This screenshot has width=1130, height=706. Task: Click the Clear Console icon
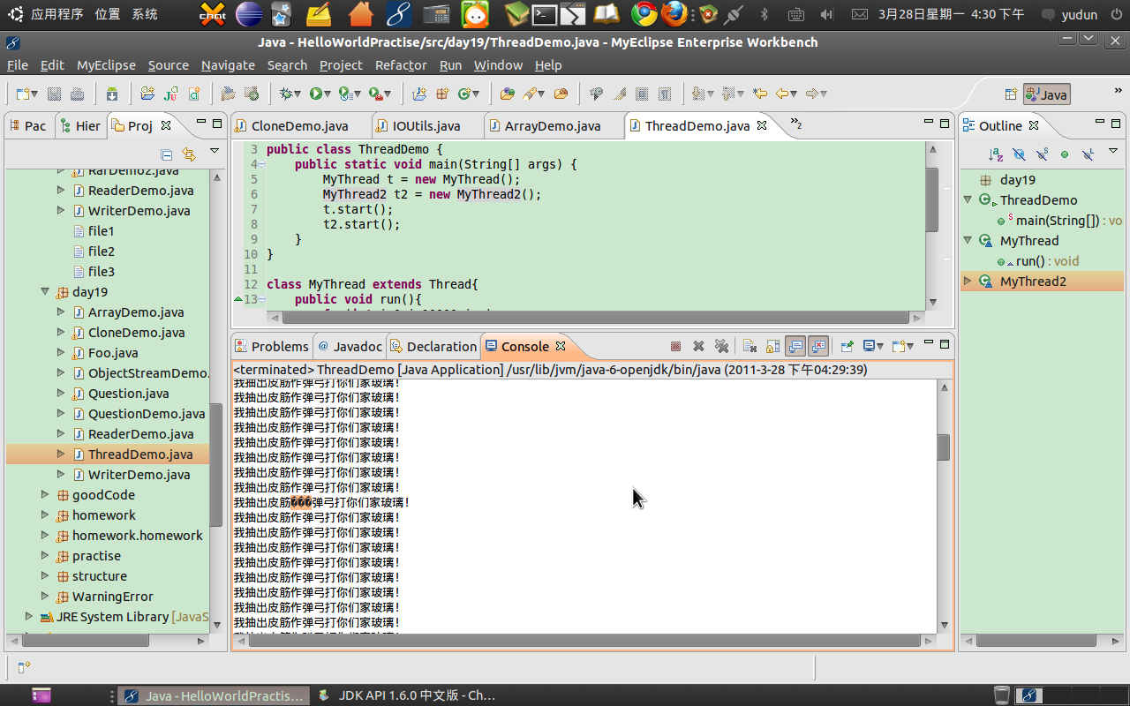pyautogui.click(x=750, y=347)
